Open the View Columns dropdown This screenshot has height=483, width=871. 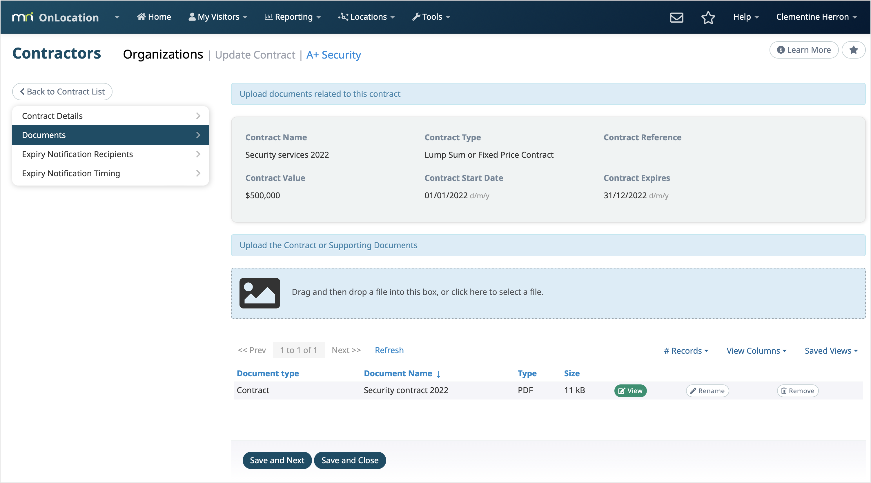756,351
